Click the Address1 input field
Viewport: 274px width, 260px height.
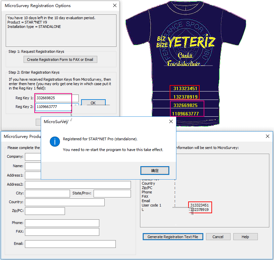(x=33, y=176)
